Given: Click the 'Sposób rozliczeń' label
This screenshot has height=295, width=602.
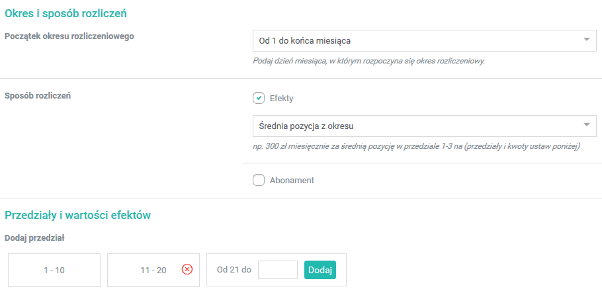Looking at the screenshot, I should 38,95.
